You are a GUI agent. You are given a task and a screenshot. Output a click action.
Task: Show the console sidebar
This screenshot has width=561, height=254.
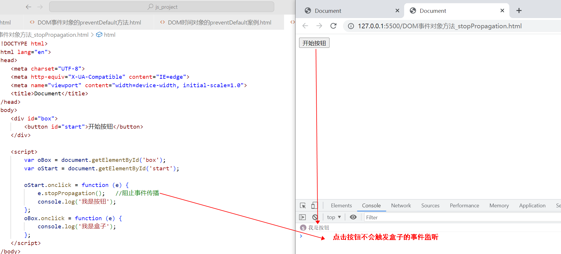(x=302, y=217)
